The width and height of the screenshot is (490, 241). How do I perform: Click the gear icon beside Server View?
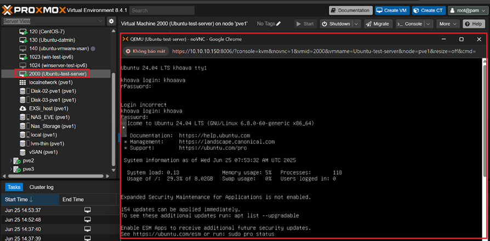111,21
